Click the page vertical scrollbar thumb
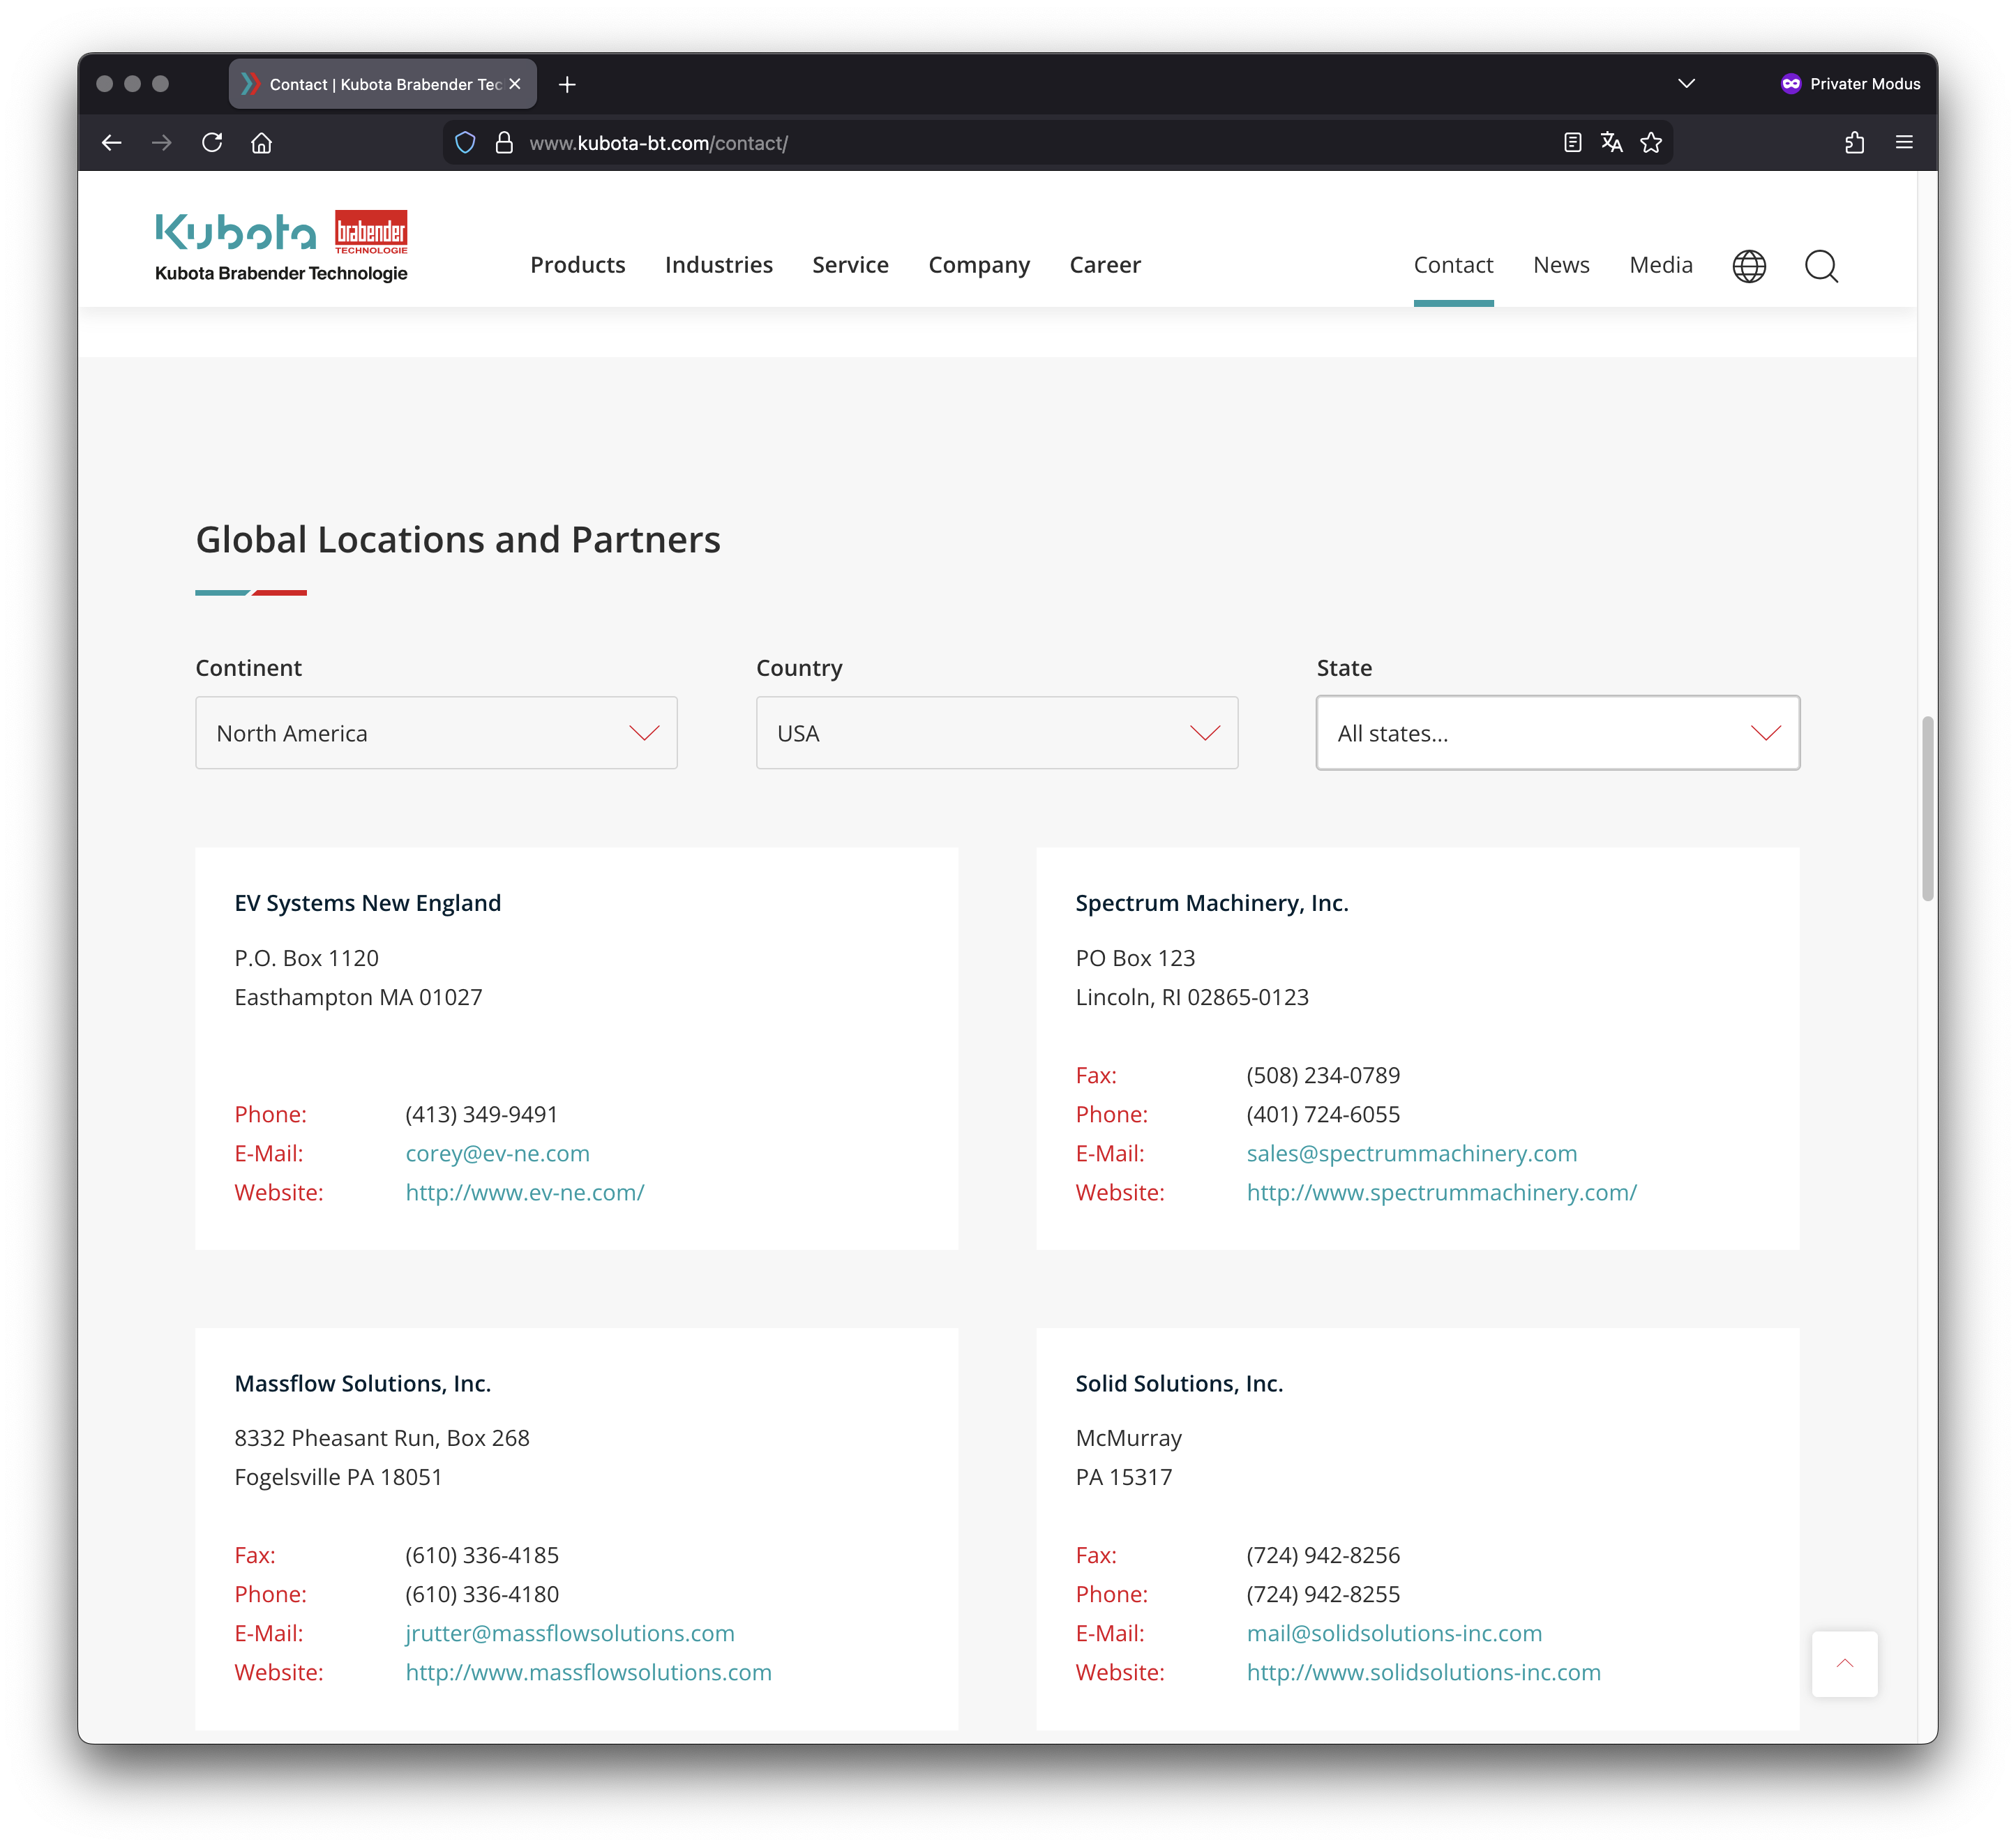The height and width of the screenshot is (1847, 2016). click(1927, 808)
